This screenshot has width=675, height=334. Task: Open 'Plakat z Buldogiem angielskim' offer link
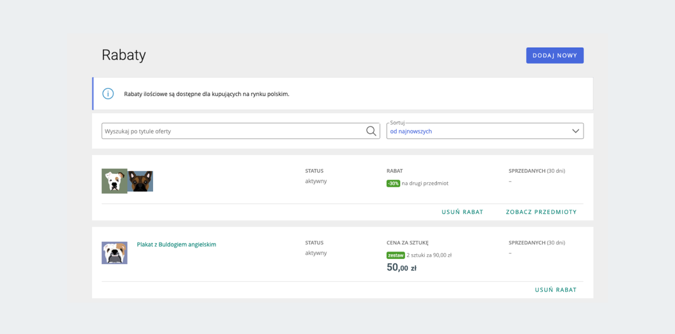(x=177, y=245)
